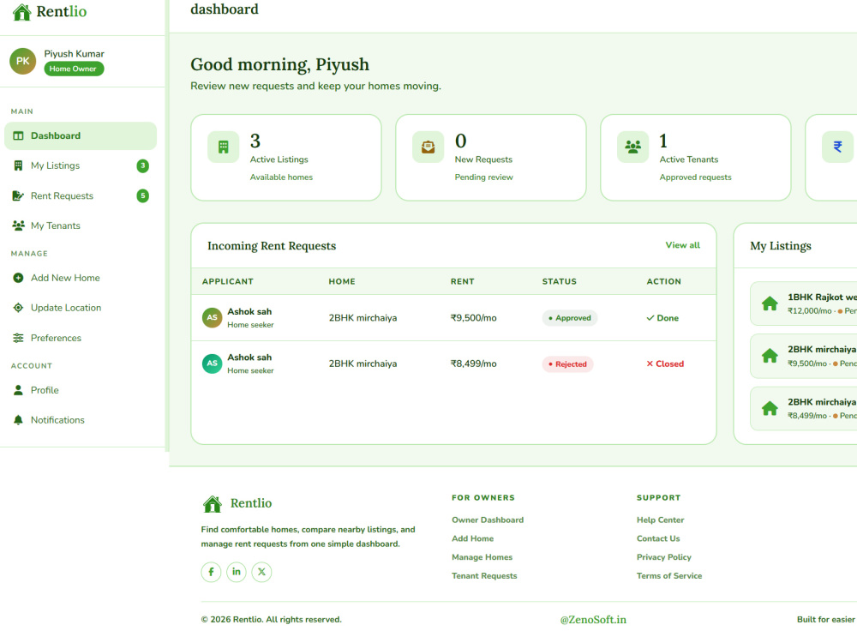Open the Facebook link in footer
The height and width of the screenshot is (643, 857).
coord(211,572)
